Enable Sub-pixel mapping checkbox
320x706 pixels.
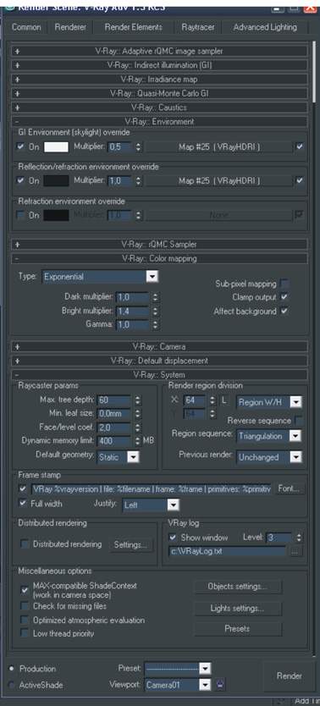point(284,284)
